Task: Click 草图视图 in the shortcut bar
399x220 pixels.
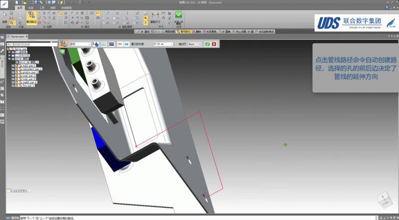Action: pos(169,31)
